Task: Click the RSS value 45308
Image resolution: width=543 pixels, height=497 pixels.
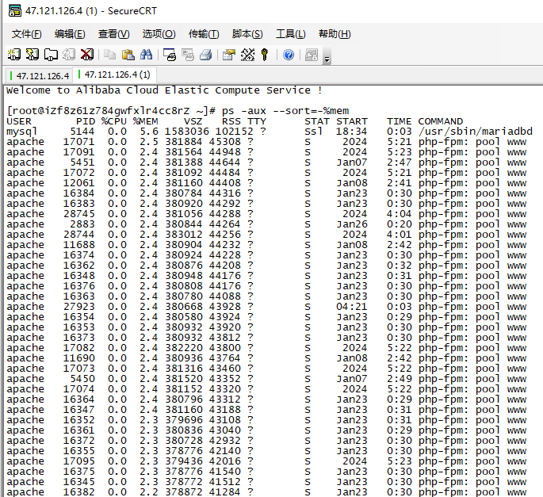Action: 225,142
